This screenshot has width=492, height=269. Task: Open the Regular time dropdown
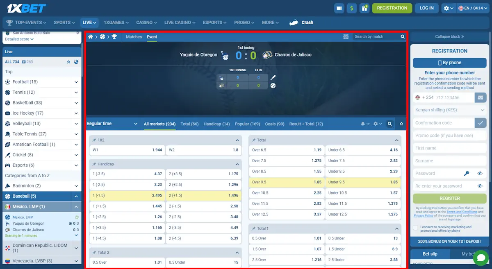(x=112, y=124)
